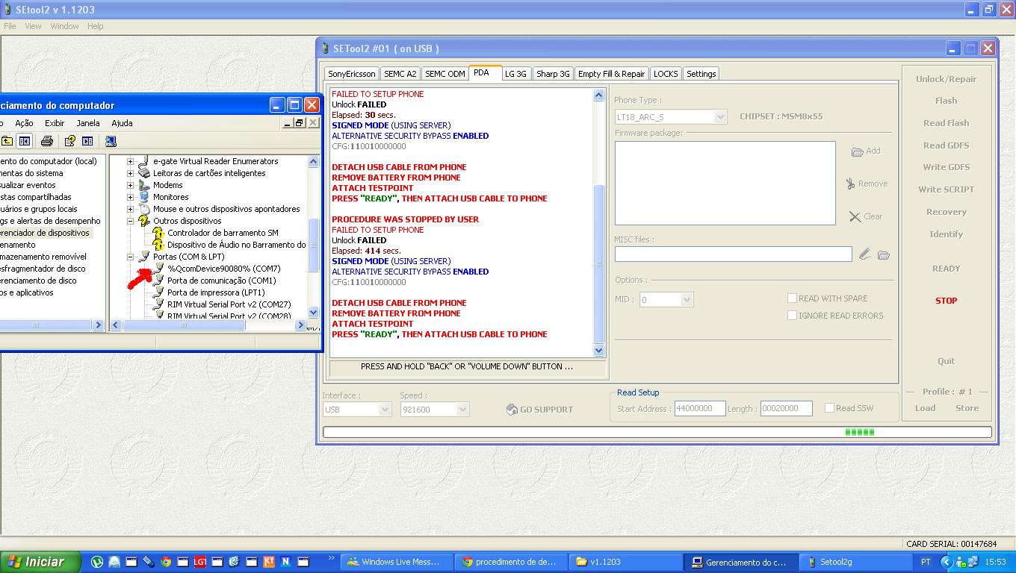This screenshot has height=573, width=1016.
Task: Click the Scan for hardware changes icon
Action: tap(111, 141)
